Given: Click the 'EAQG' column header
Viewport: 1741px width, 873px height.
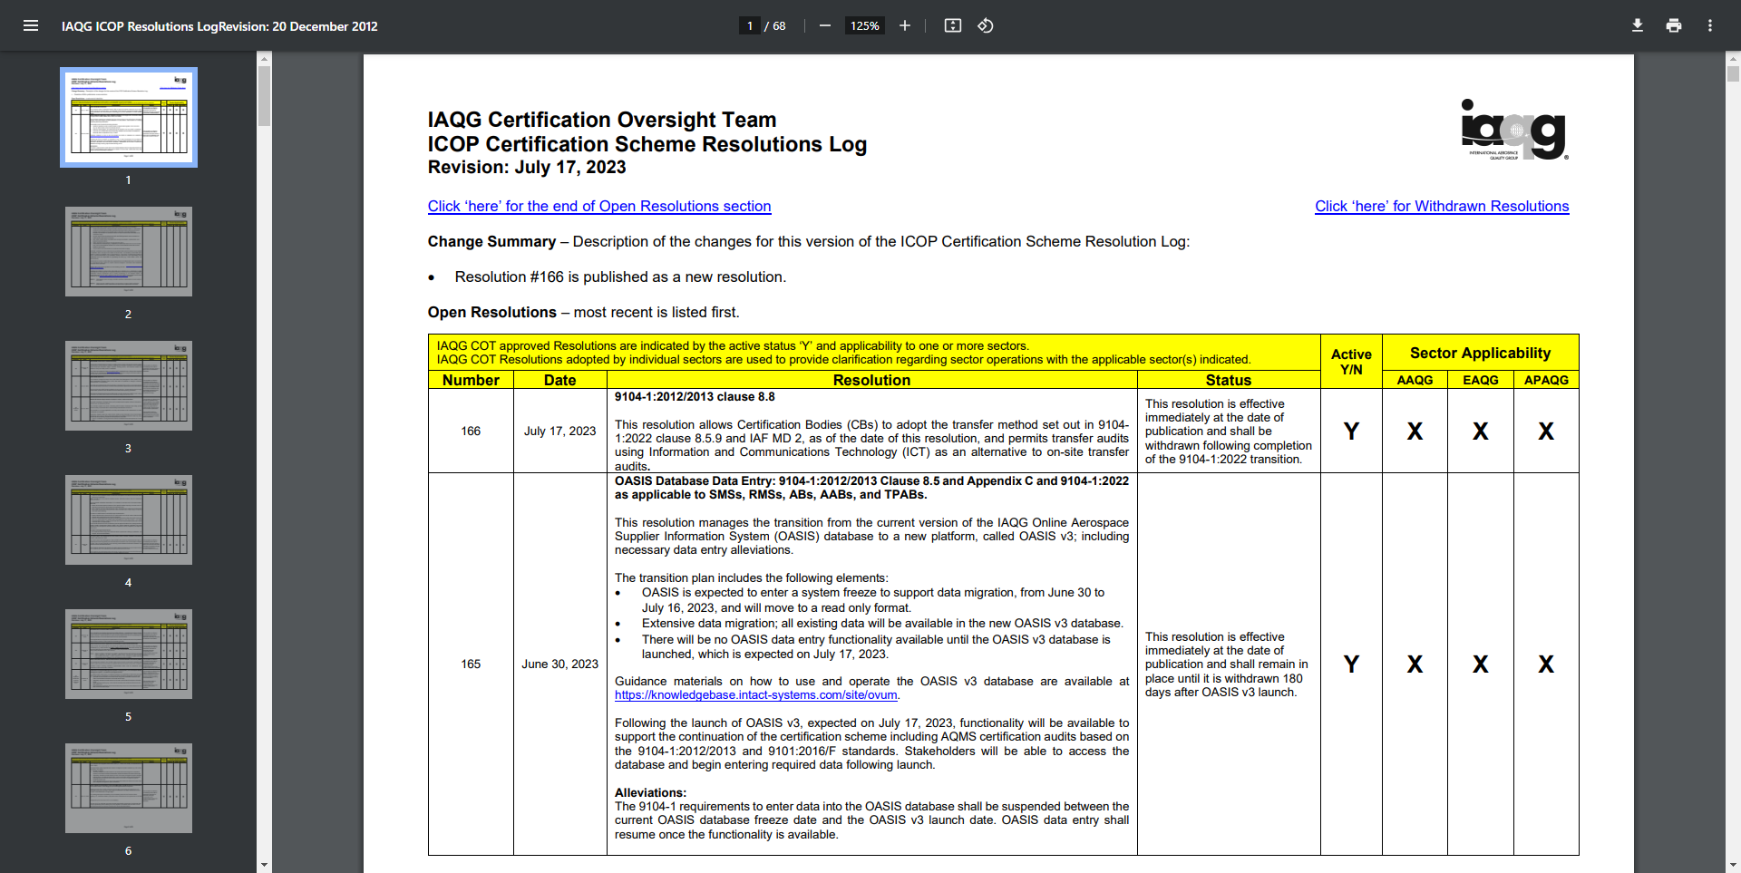Looking at the screenshot, I should pos(1480,380).
